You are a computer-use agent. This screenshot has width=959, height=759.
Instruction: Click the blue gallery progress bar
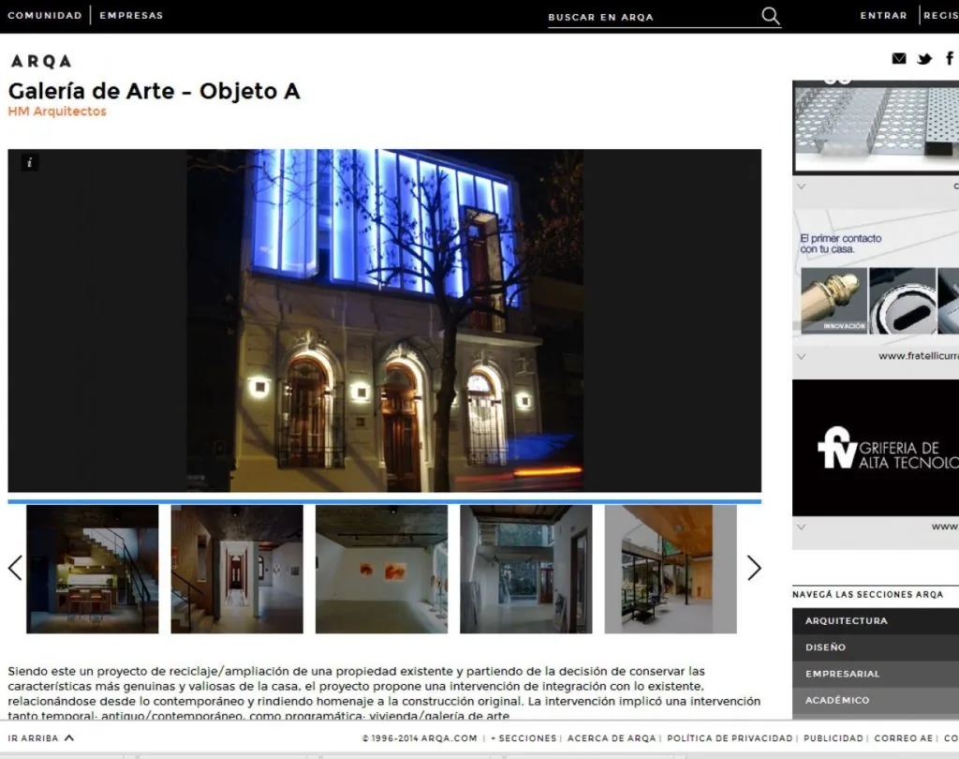point(384,501)
